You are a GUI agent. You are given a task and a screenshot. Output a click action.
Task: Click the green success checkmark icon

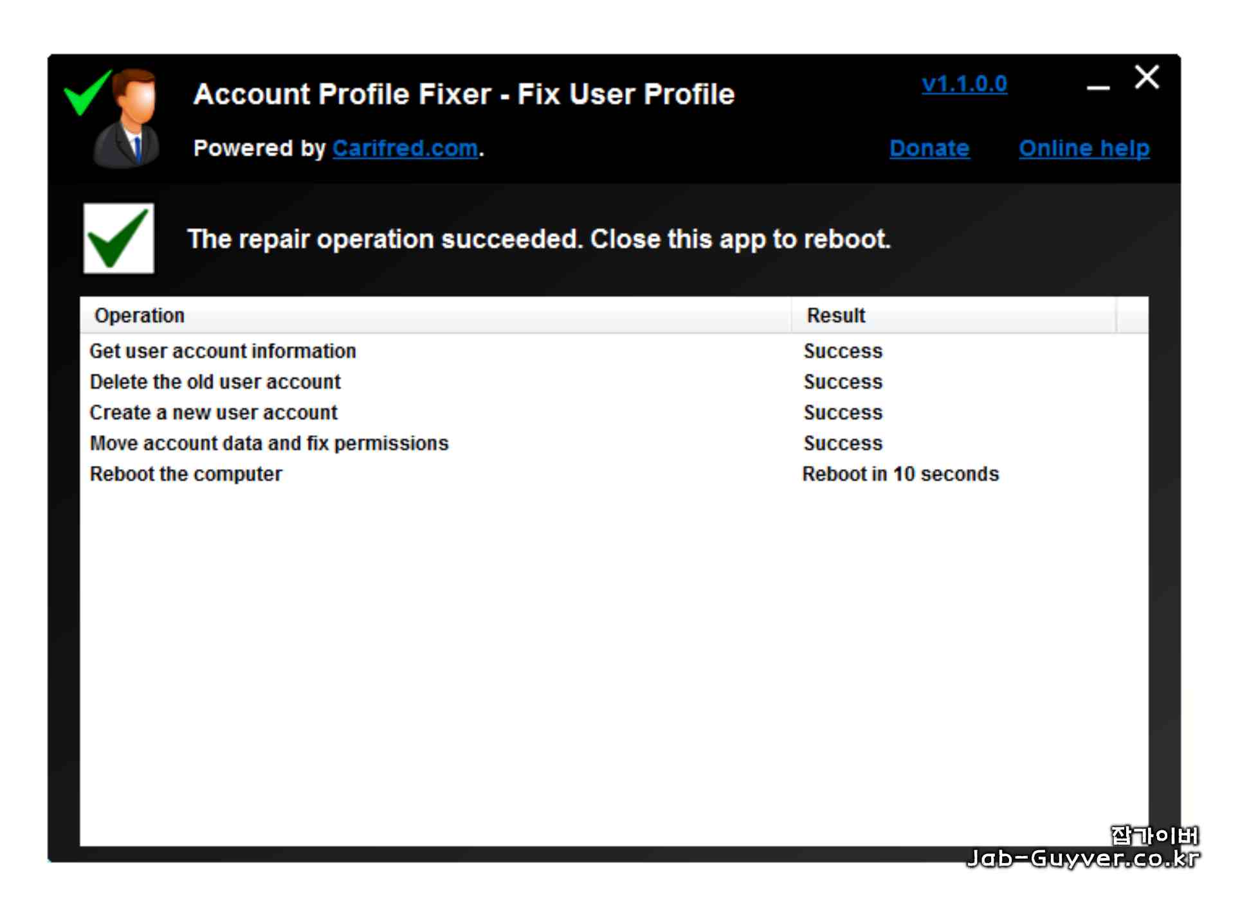click(x=118, y=239)
